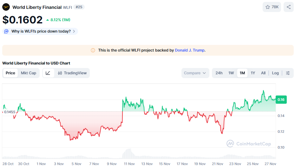This screenshot has height=166, width=295.
Task: Click the AI insight icon beside WLFI question
Action: [7, 31]
